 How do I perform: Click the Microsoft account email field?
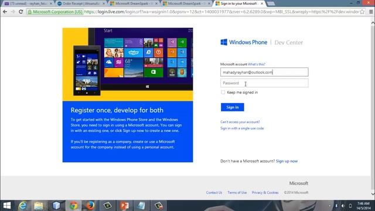pos(264,72)
